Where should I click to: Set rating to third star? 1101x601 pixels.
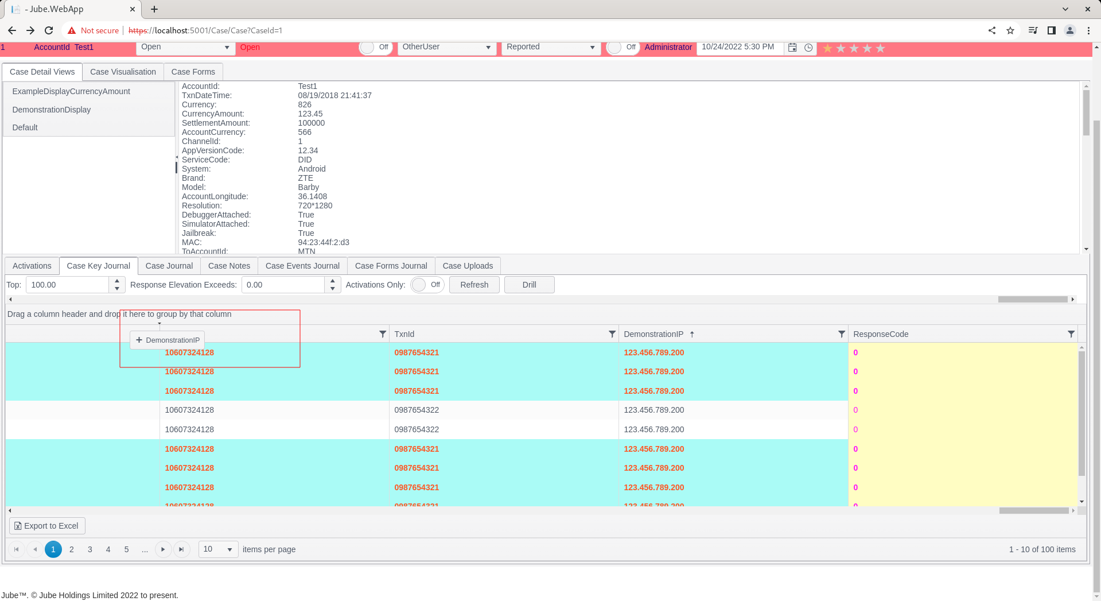point(854,48)
